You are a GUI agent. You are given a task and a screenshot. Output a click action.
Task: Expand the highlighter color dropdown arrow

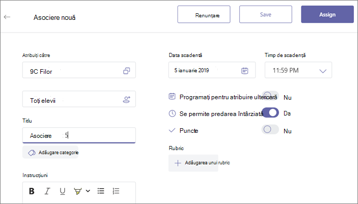(88, 191)
